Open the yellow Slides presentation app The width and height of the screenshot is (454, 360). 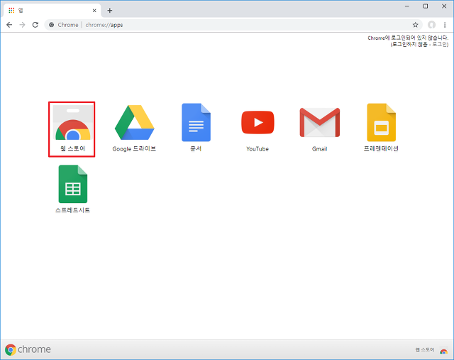click(x=382, y=122)
